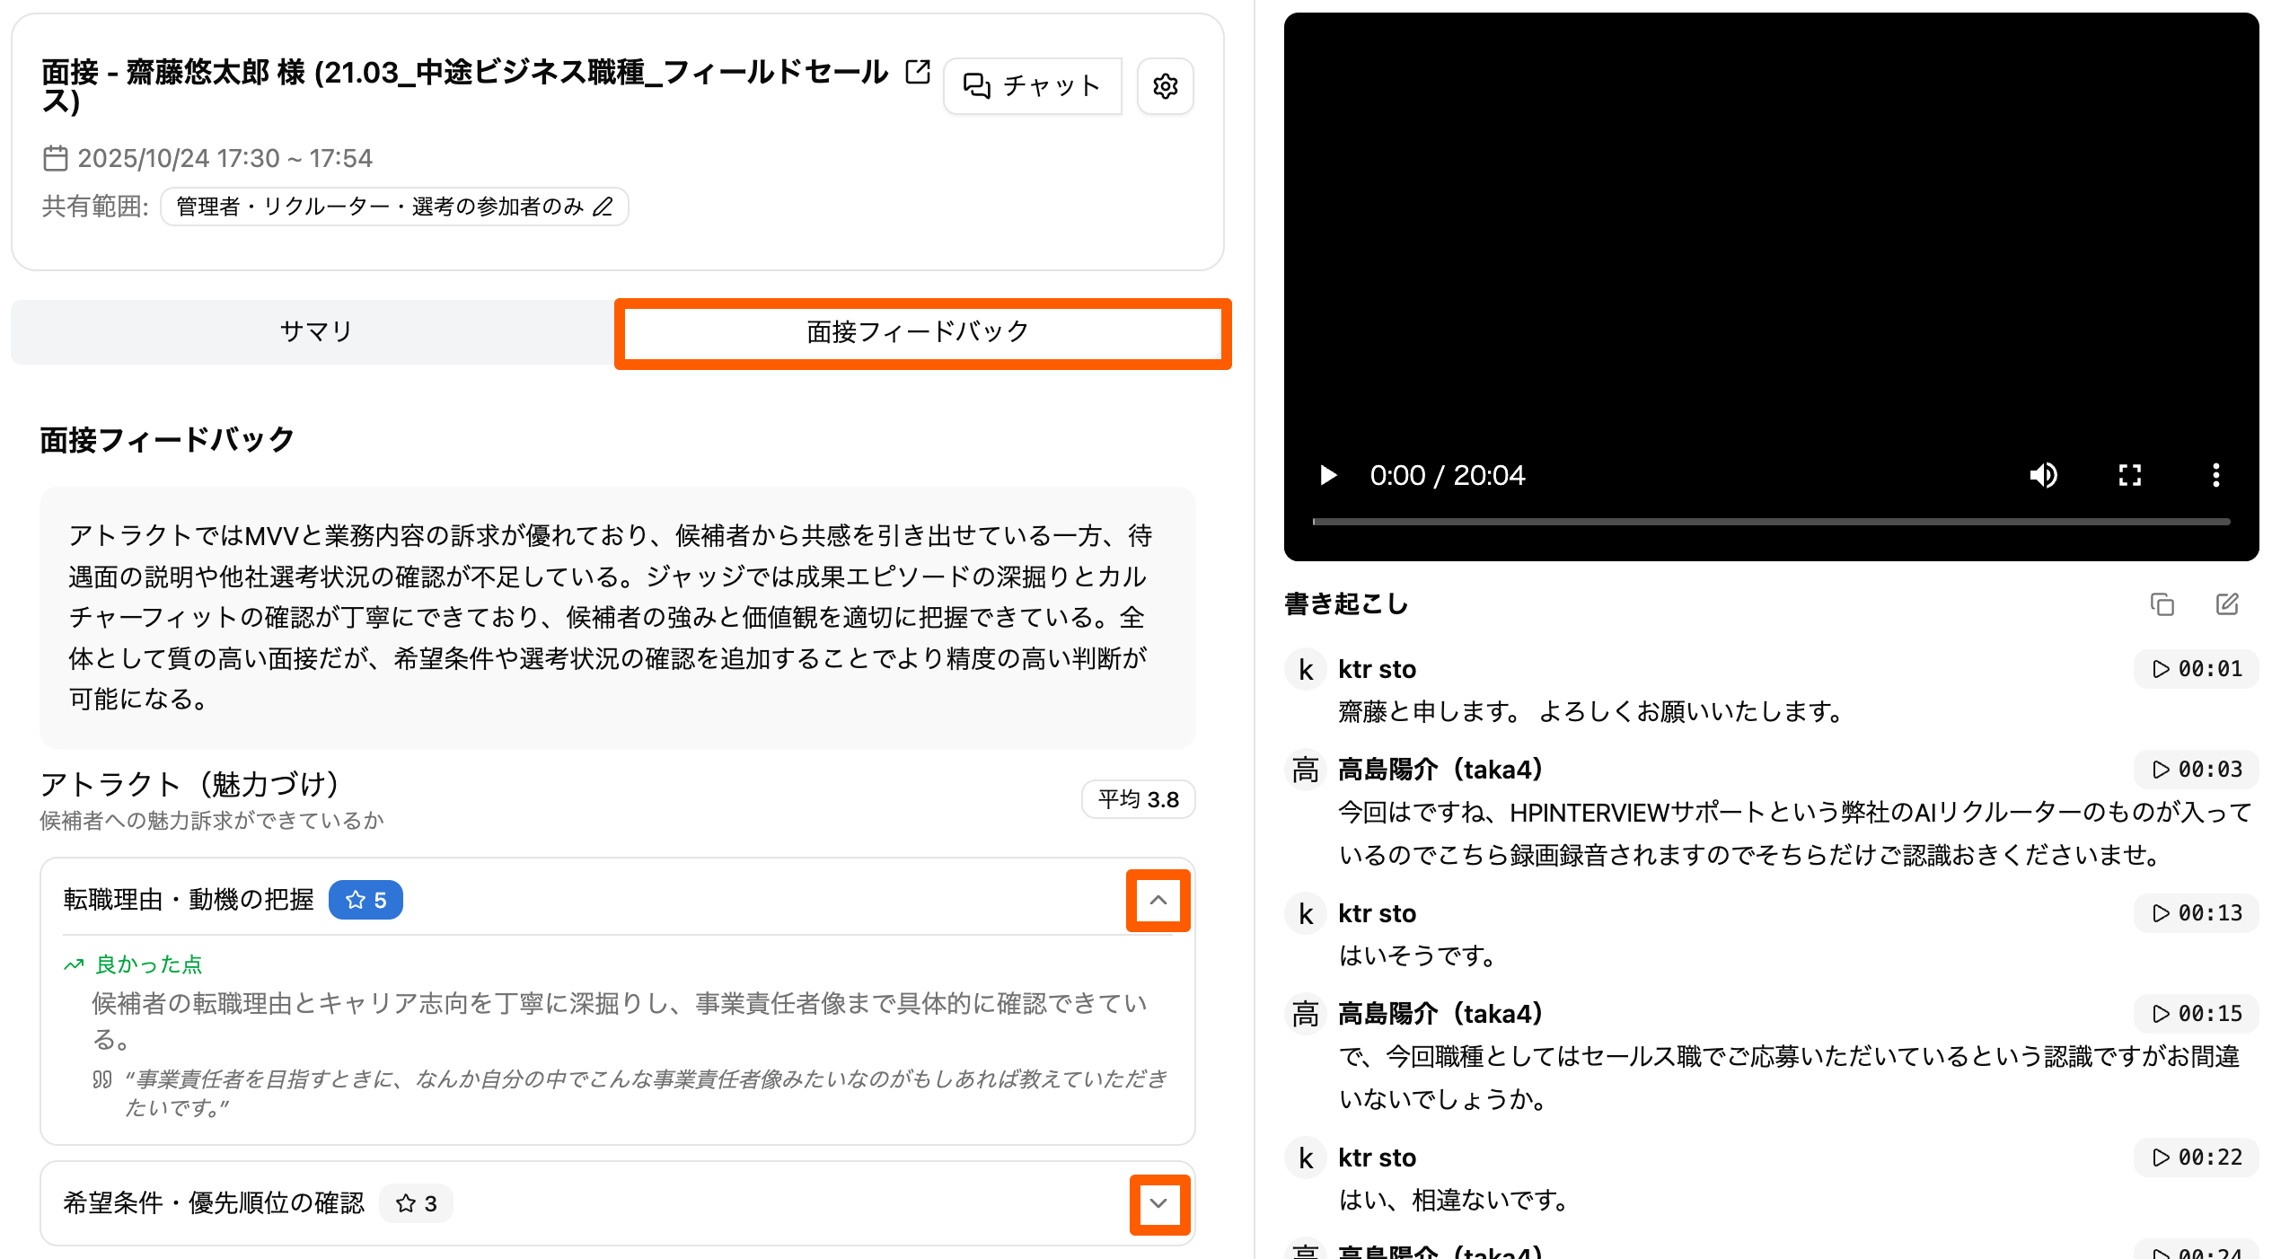Play the interview video
This screenshot has height=1259, width=2272.
[x=1328, y=475]
